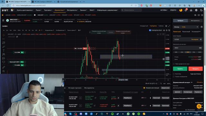Image resolution: width=206 pixels, height=116 pixels.
Task: Open the margin mode and leverage dropdown
Action: (186, 27)
